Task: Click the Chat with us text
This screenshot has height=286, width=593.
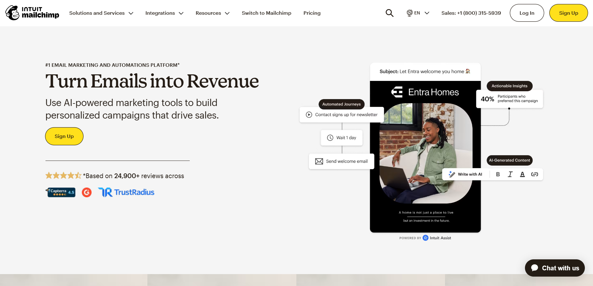Action: coord(560,268)
